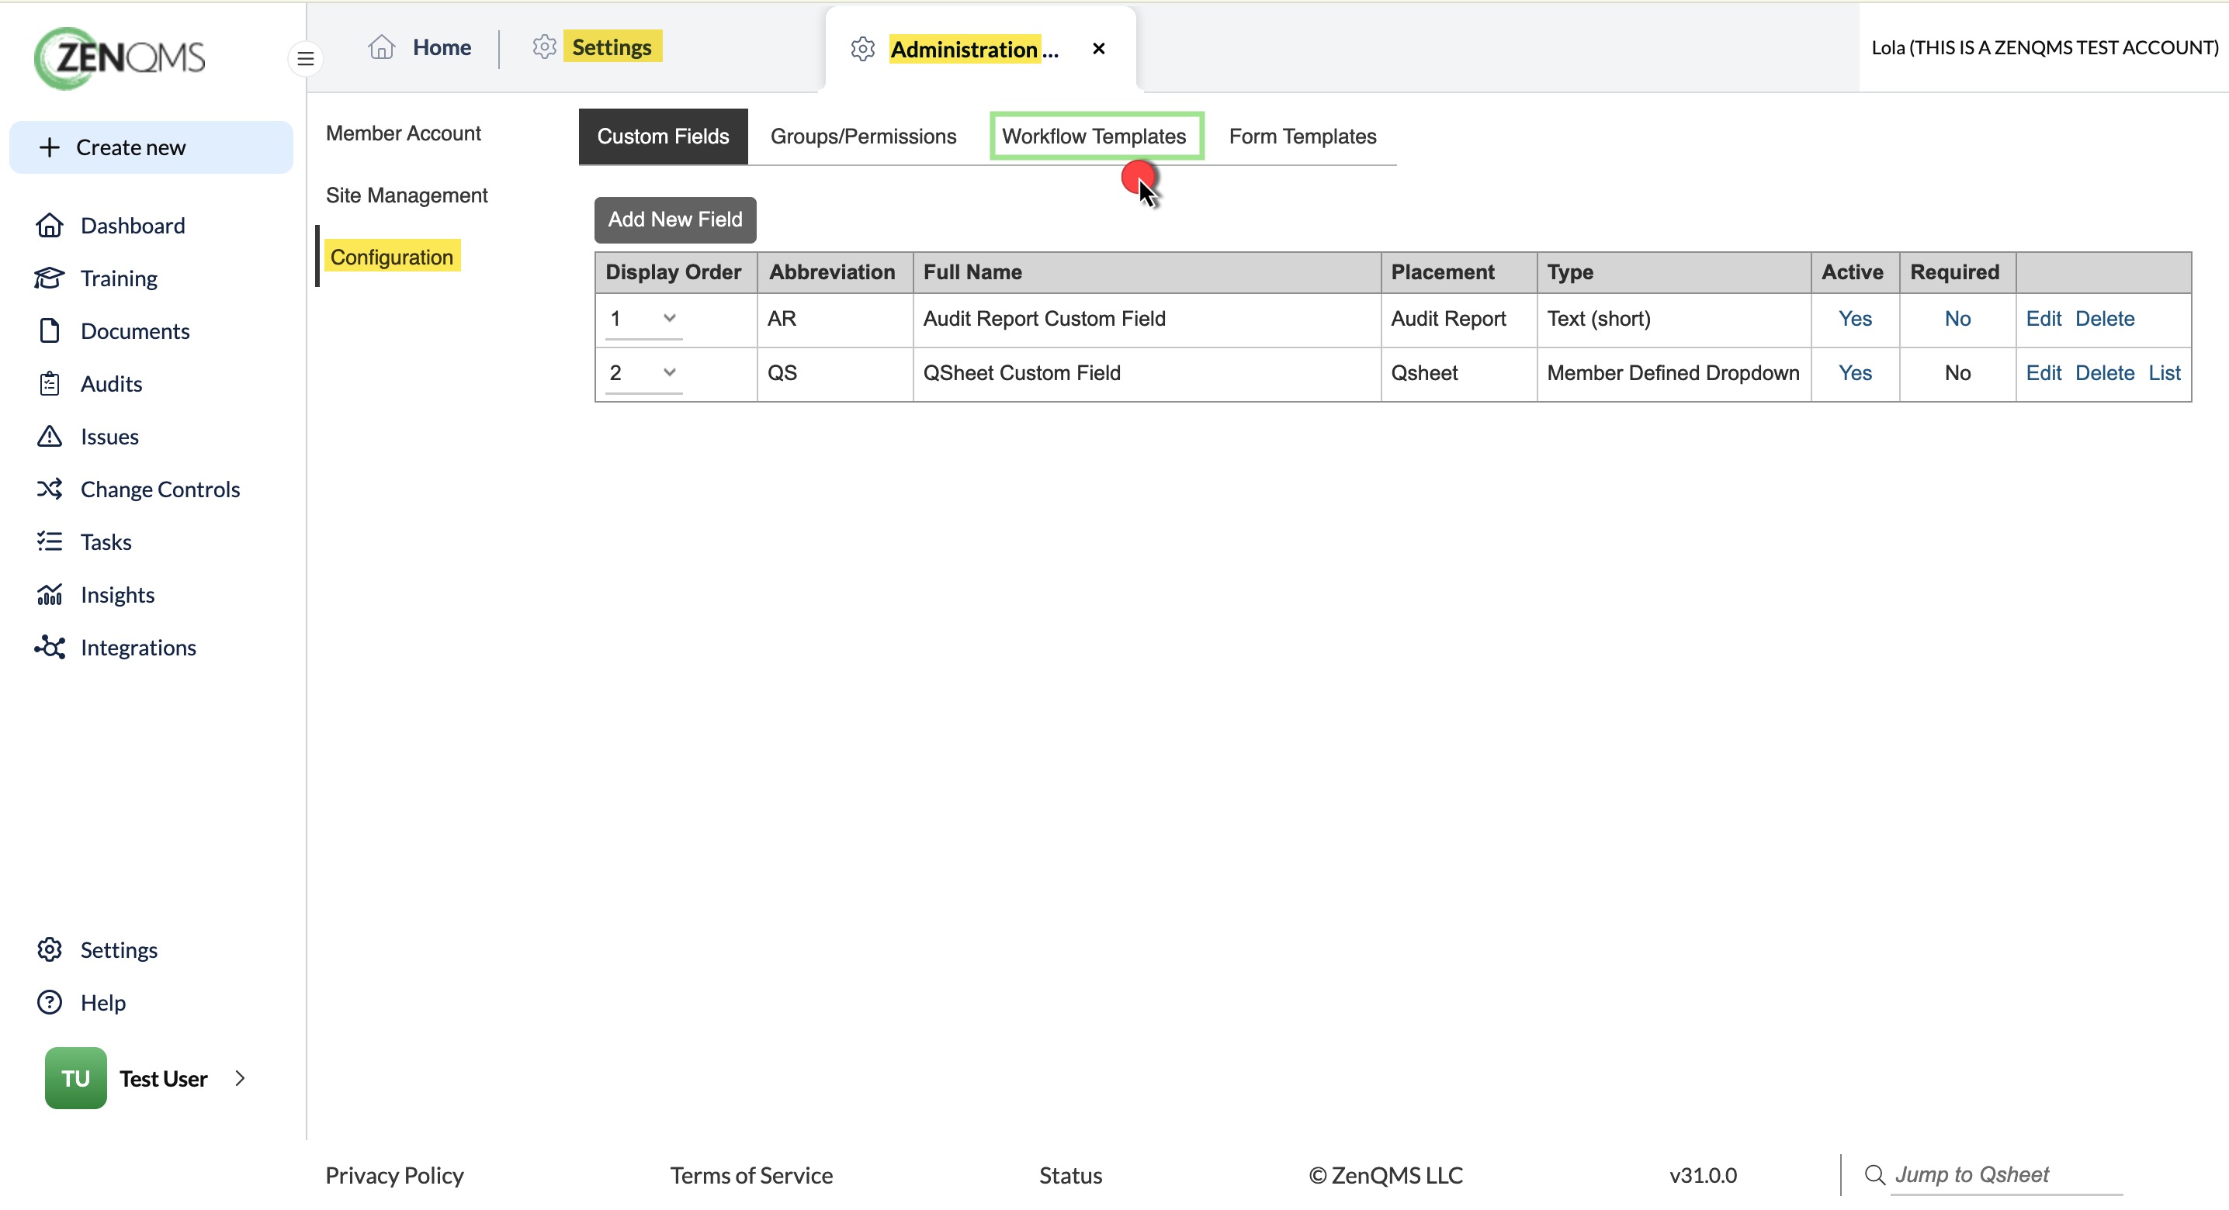Open Audits from the sidebar
This screenshot has width=2229, height=1210.
pos(111,384)
